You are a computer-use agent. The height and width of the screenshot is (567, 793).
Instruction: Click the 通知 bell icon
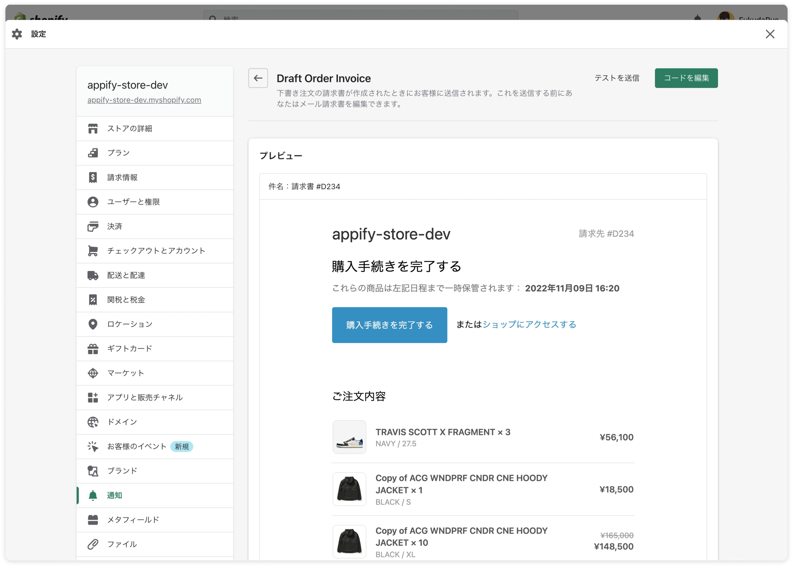pos(93,495)
